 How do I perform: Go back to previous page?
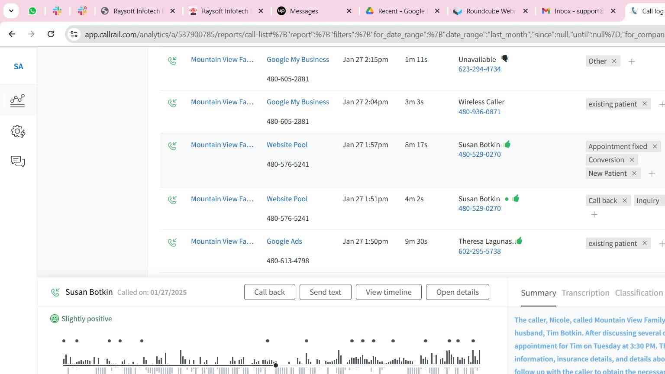[12, 34]
